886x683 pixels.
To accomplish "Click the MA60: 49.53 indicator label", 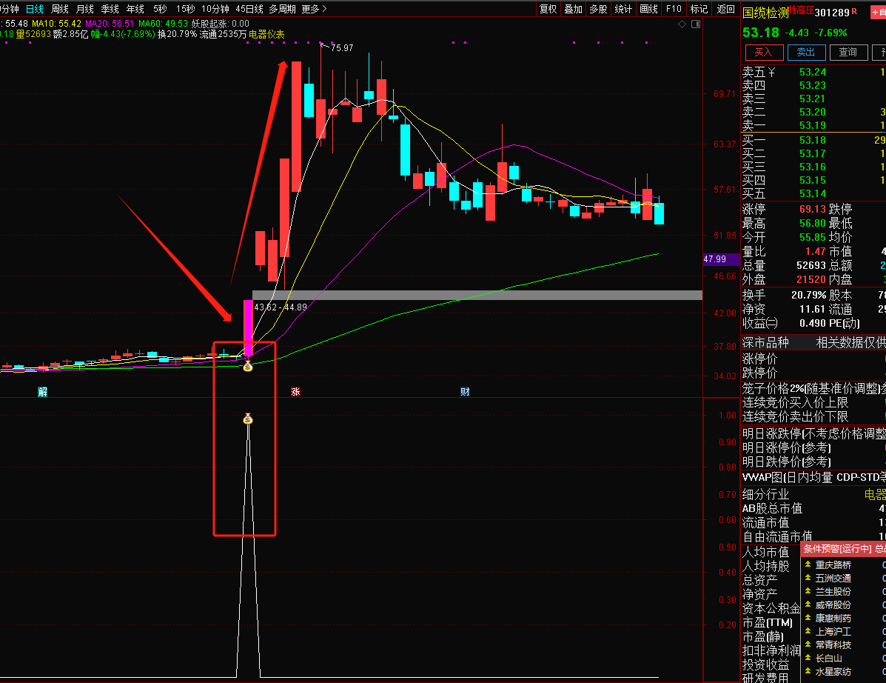I will coord(164,24).
